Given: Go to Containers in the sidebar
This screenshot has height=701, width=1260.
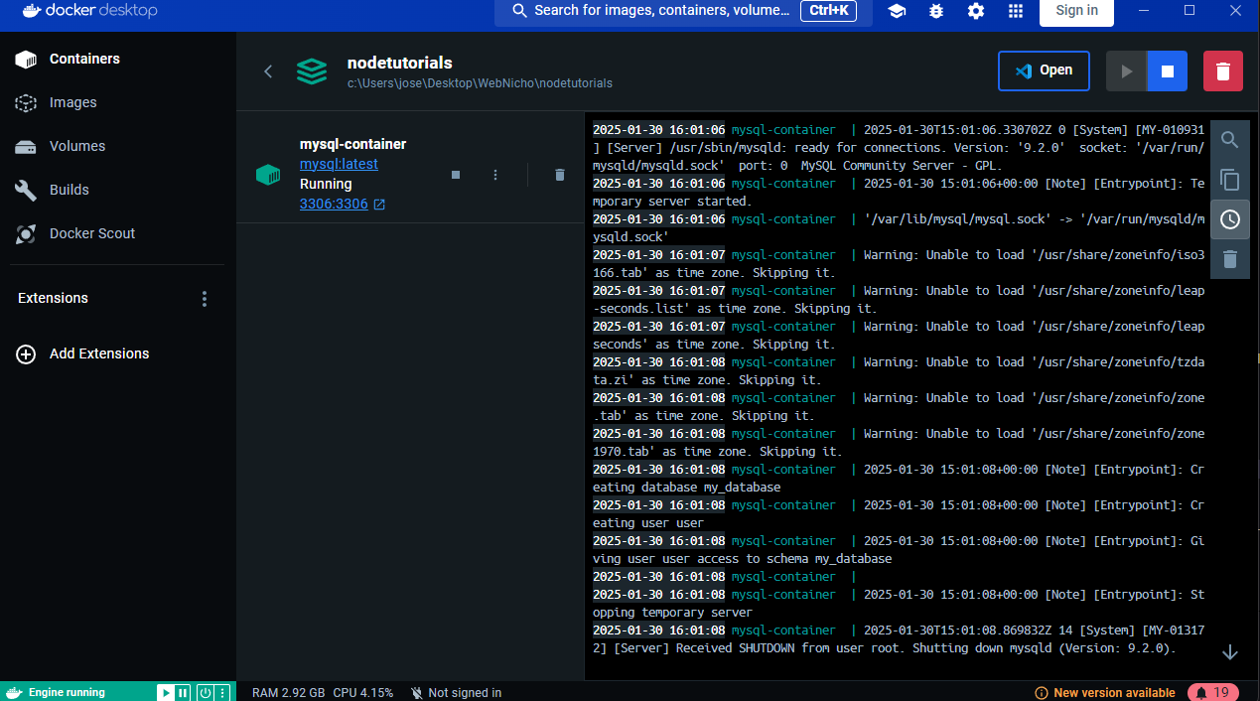Looking at the screenshot, I should (118, 59).
